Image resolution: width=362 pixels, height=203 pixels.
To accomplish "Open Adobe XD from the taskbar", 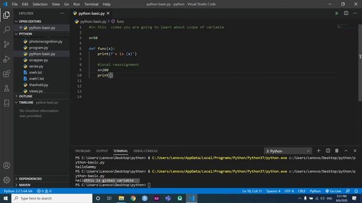I will [x=156, y=198].
